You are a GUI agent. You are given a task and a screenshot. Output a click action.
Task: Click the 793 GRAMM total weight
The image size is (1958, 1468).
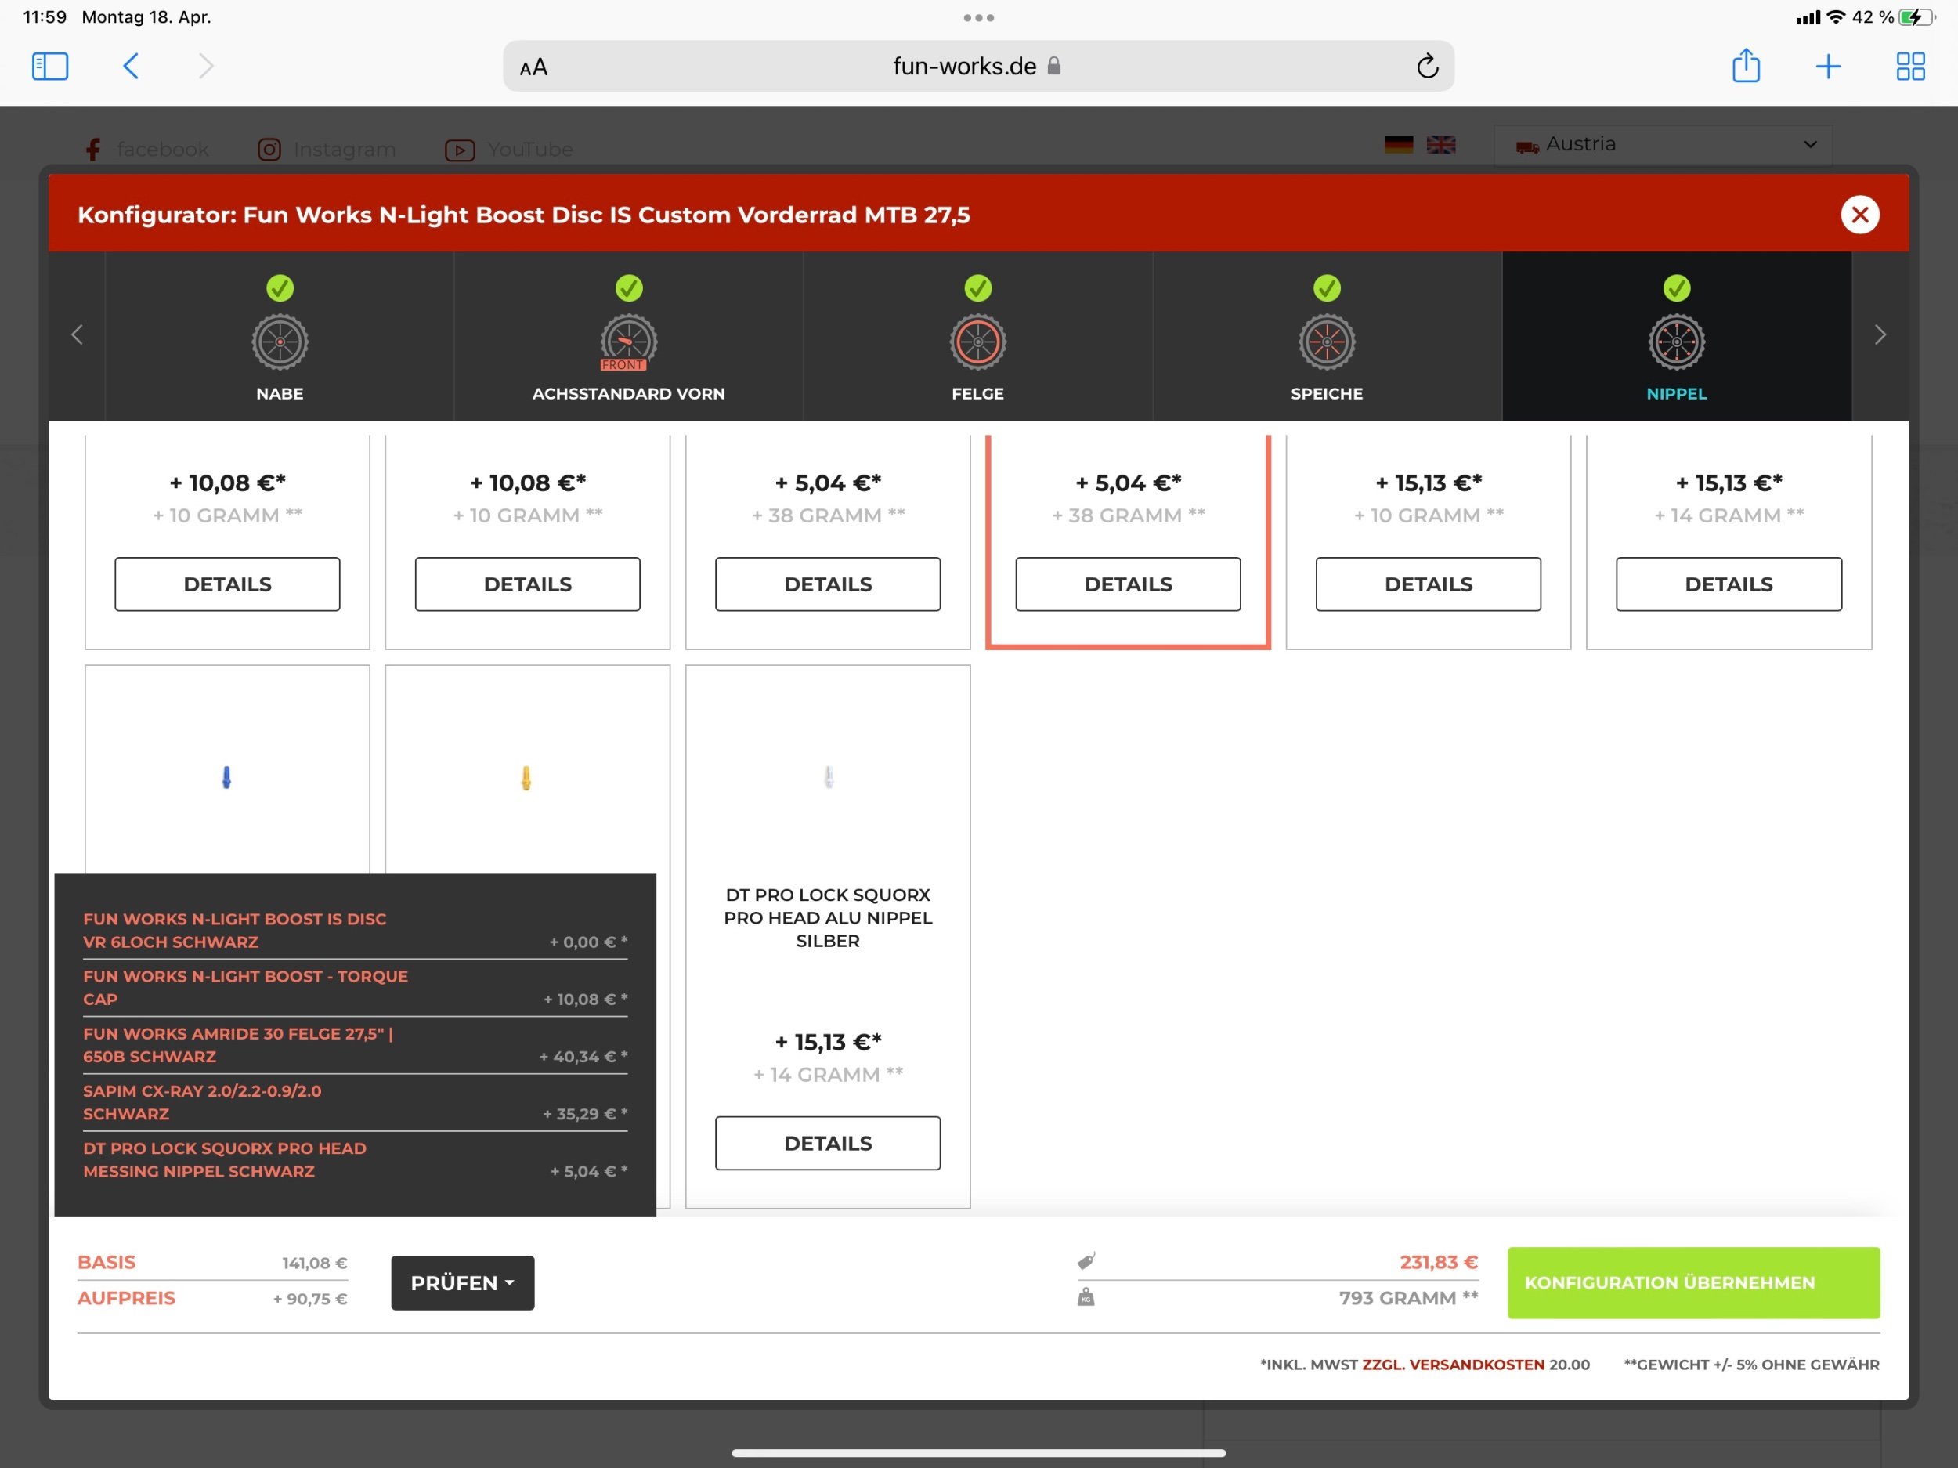(1407, 1297)
